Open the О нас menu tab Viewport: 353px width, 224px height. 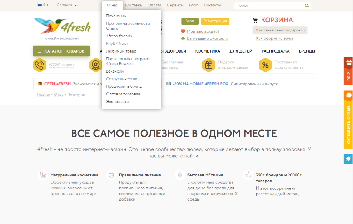click(112, 5)
